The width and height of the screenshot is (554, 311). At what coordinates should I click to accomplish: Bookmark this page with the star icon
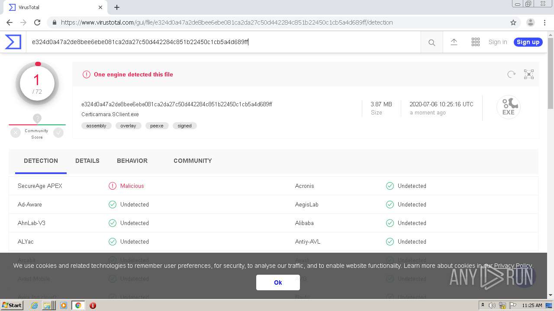[513, 22]
